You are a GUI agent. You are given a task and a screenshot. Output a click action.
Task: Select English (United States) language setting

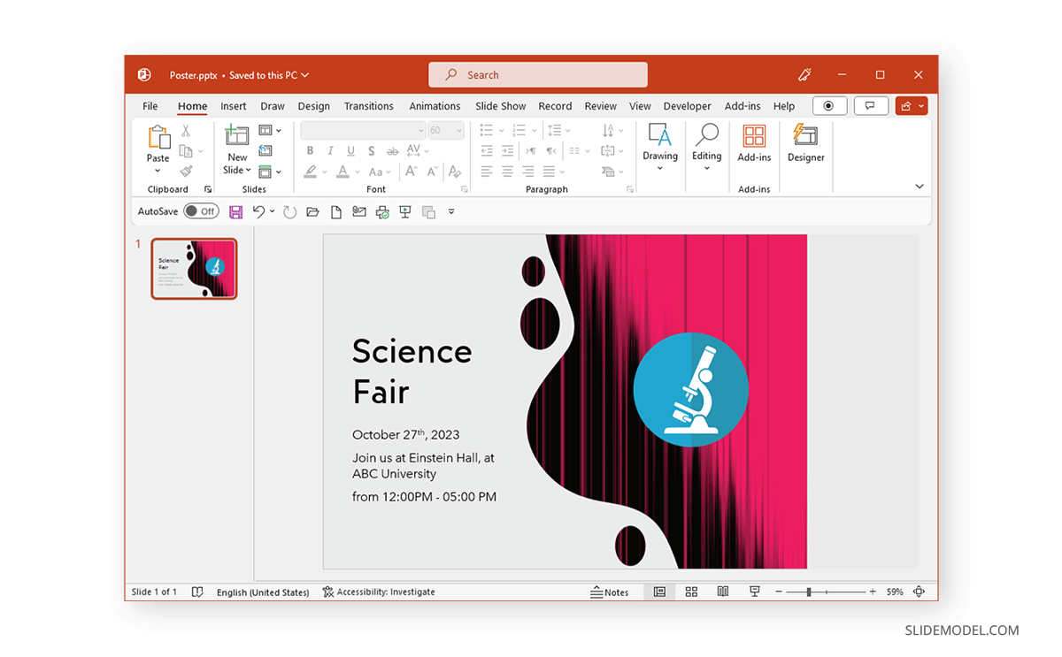263,592
